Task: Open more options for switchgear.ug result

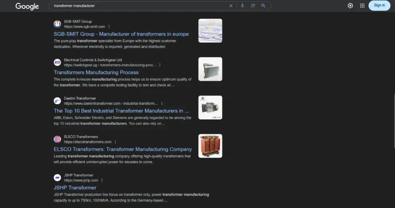Action: pos(160,65)
